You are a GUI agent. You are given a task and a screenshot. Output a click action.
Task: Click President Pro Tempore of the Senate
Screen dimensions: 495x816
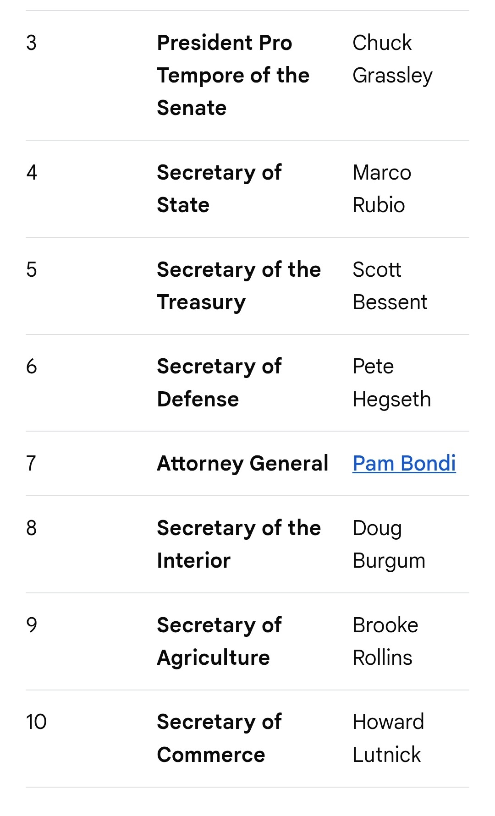[x=233, y=75]
